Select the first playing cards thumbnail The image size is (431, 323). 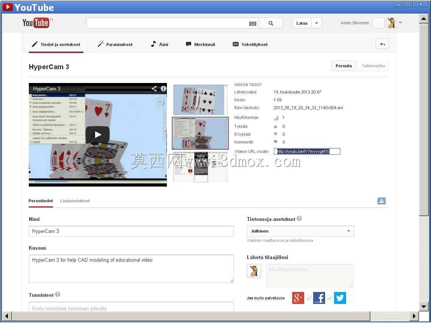[x=200, y=100]
